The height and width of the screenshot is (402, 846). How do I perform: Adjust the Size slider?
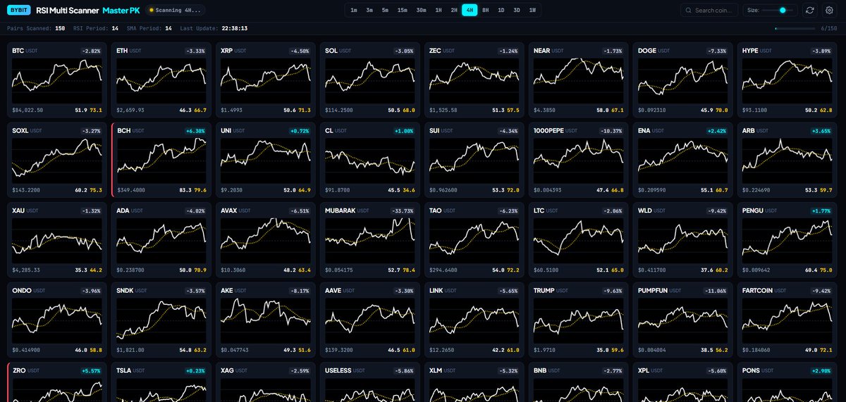click(x=779, y=10)
